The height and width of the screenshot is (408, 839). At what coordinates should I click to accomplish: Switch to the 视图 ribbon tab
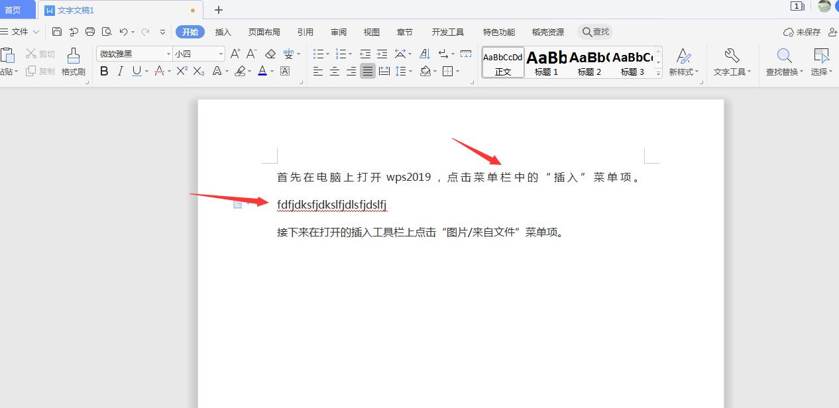[x=372, y=32]
